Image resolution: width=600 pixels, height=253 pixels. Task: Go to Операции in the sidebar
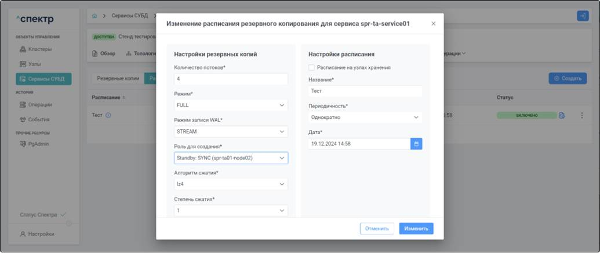coord(39,104)
